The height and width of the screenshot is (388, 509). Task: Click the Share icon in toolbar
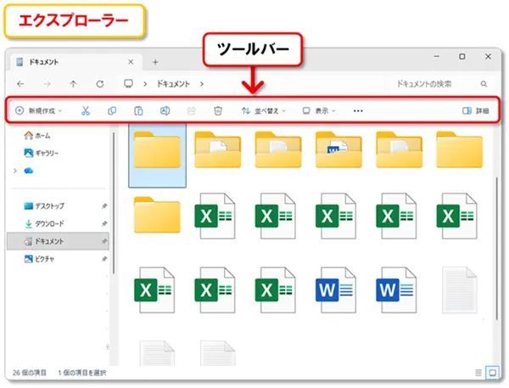(x=192, y=111)
